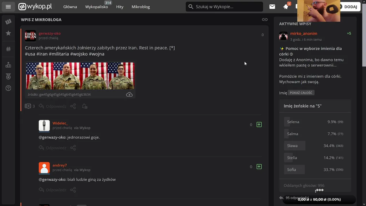Vote for Stella in poll
This screenshot has height=206, width=366.
(315, 158)
